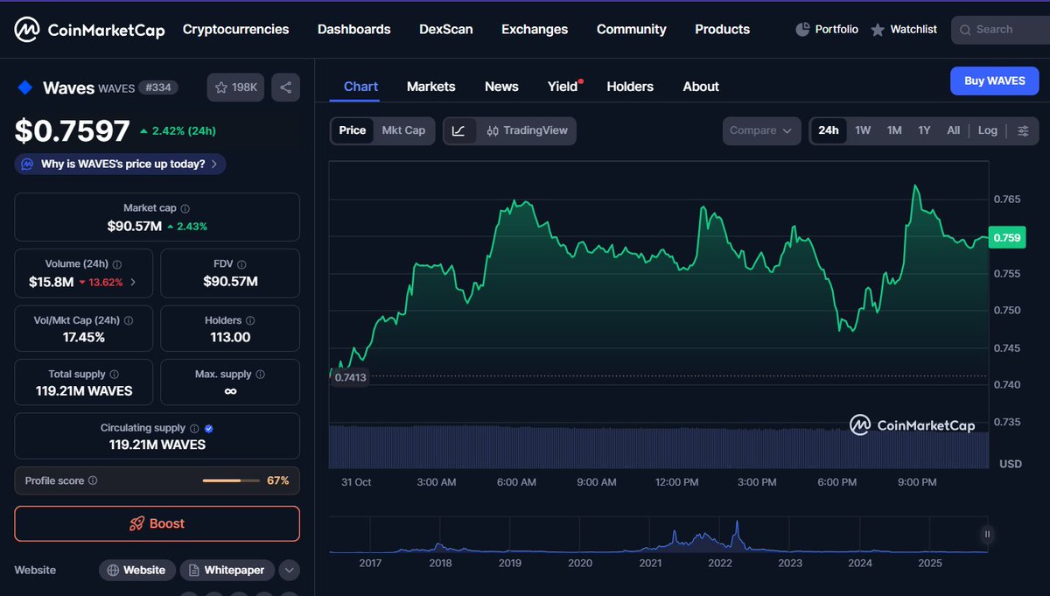Open the Whitepaper link
This screenshot has height=596, width=1050.
coord(227,570)
